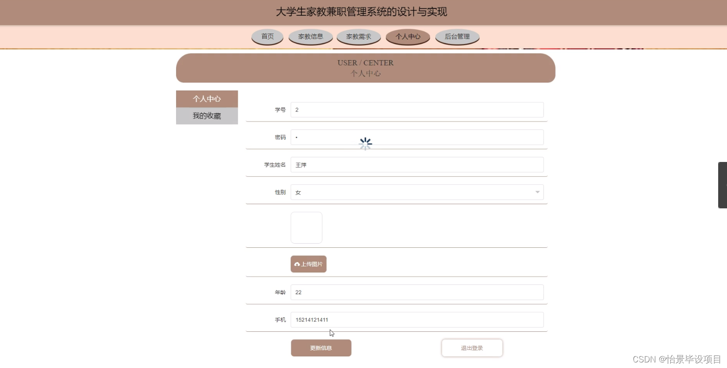Screen dimensions: 727x368
Task: Click the 家教需求 navigation button
Action: (358, 37)
